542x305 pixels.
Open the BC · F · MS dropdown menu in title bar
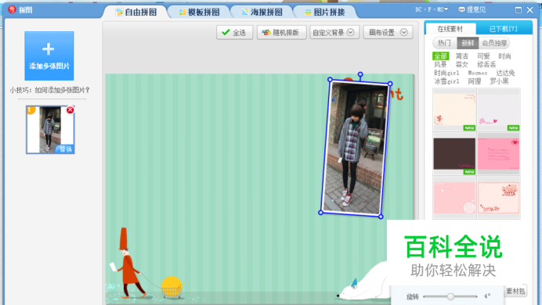(x=432, y=9)
